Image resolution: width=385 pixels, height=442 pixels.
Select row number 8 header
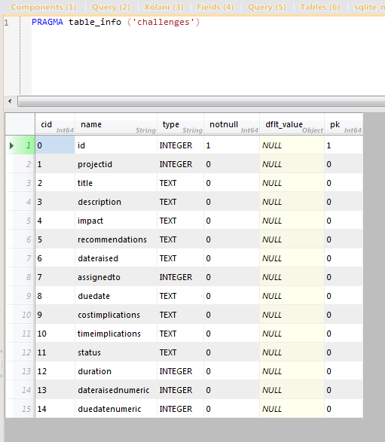pos(20,277)
